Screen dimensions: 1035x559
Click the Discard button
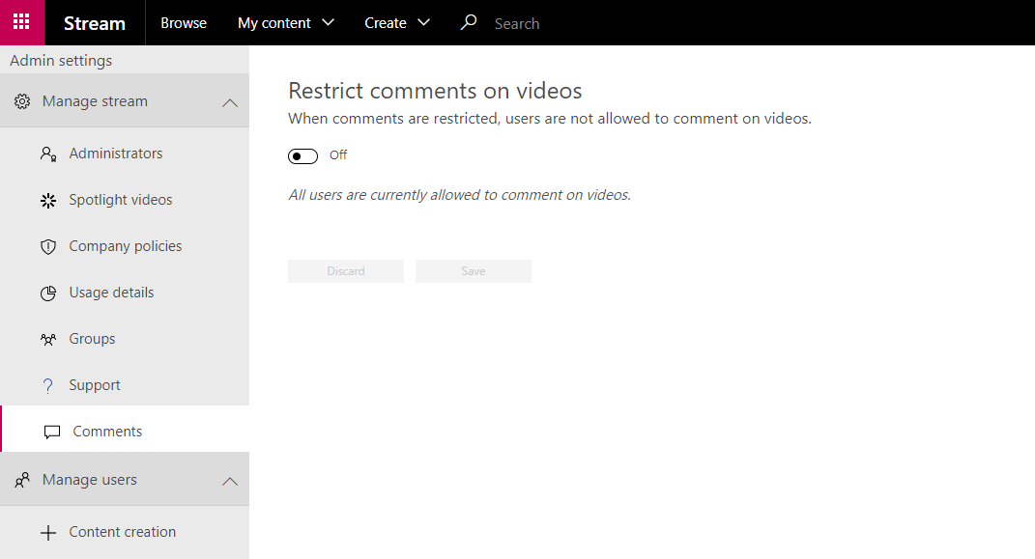tap(346, 271)
